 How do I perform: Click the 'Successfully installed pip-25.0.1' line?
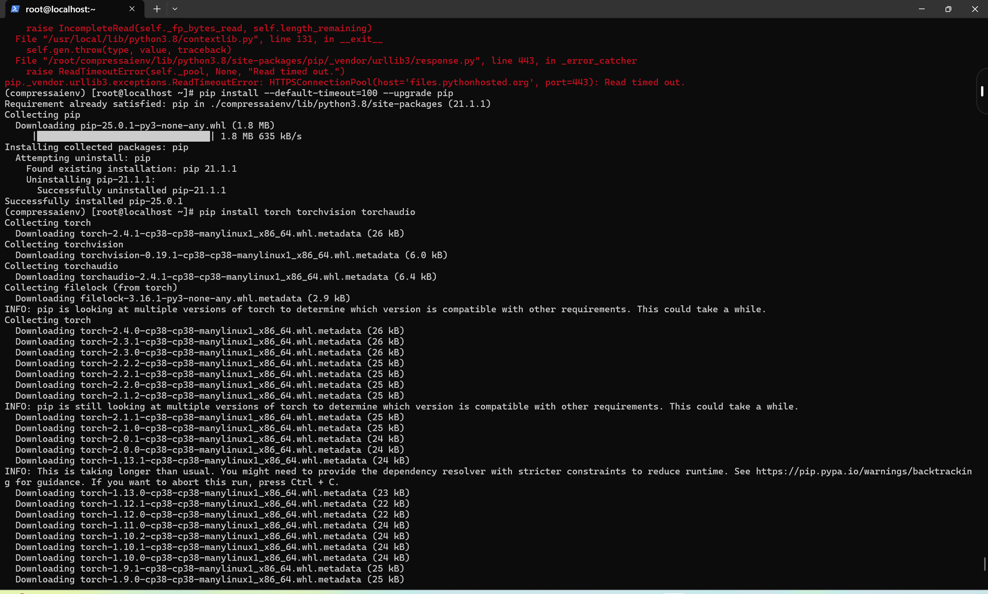94,201
